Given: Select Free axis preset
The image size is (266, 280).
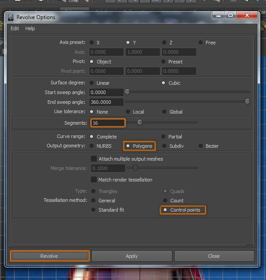Looking at the screenshot, I should pyautogui.click(x=201, y=43).
